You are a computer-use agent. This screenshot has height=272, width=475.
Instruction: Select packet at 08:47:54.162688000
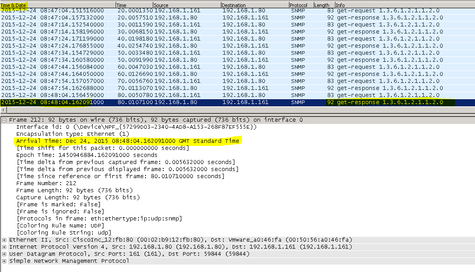237,88
